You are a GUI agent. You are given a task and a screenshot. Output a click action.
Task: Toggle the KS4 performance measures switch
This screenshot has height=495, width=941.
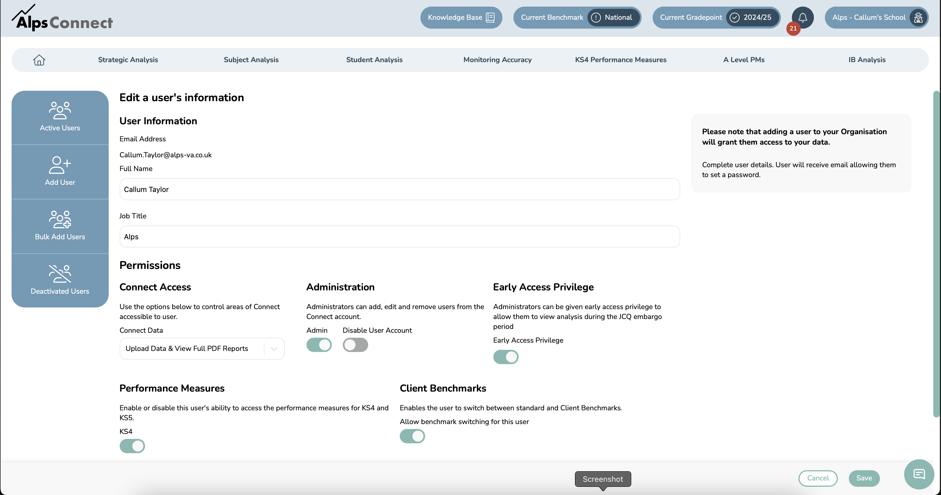[132, 446]
